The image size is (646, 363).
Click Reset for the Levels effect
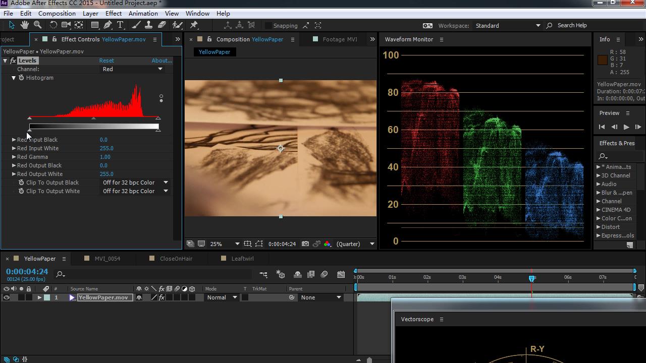tap(106, 60)
